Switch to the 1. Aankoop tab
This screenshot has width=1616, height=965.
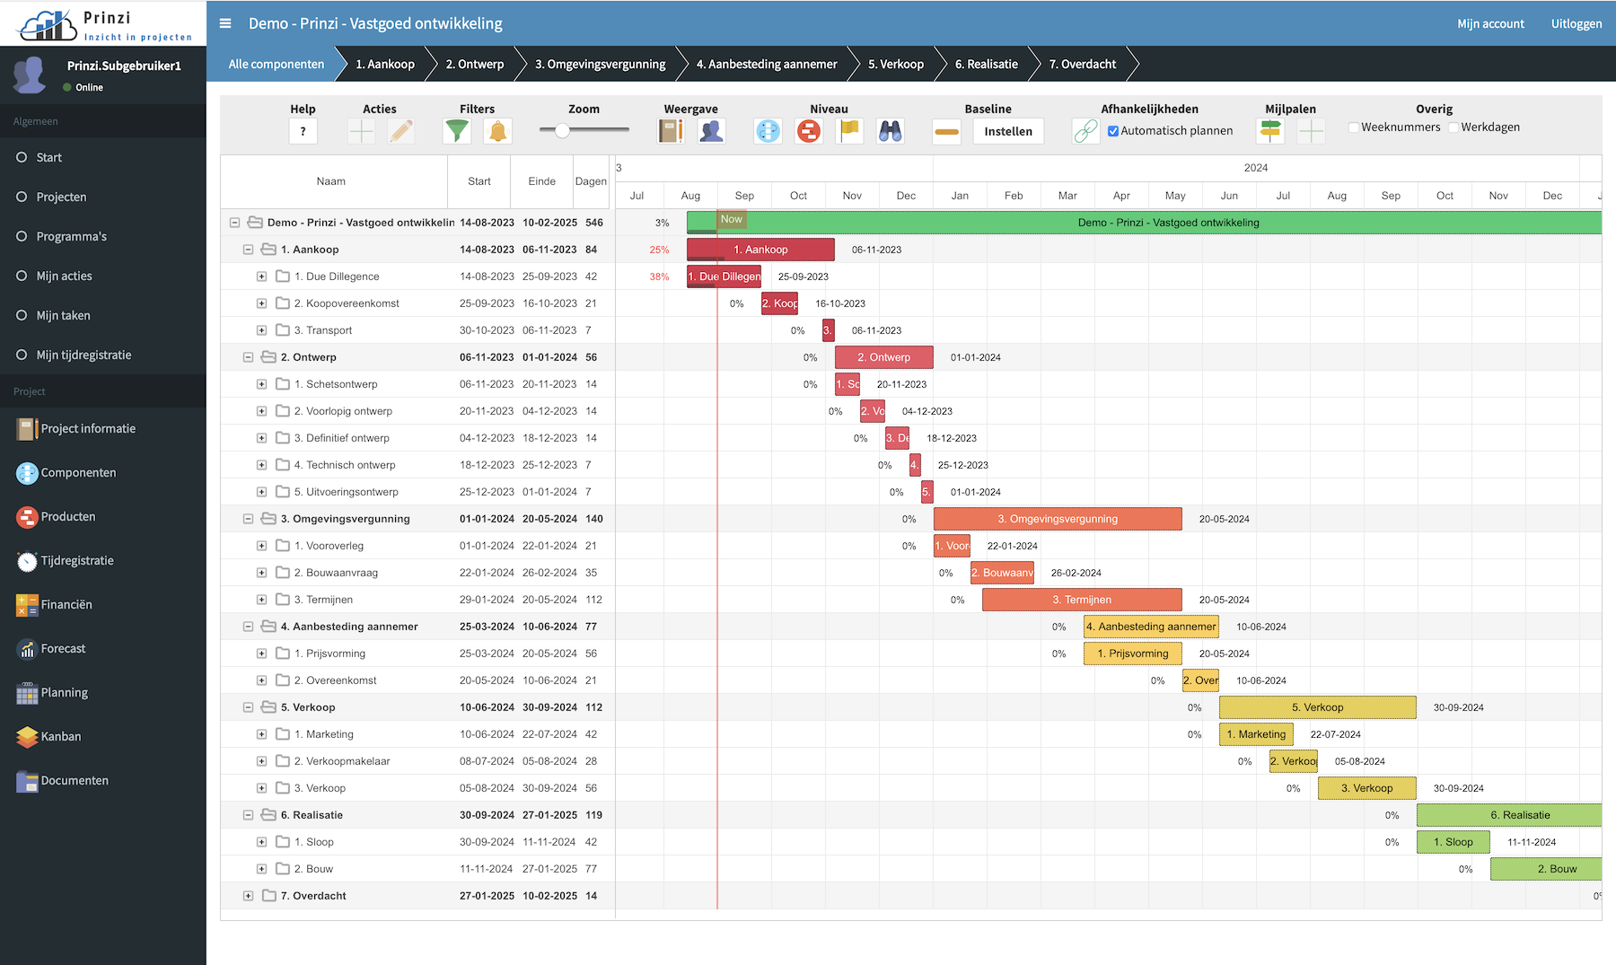click(385, 64)
